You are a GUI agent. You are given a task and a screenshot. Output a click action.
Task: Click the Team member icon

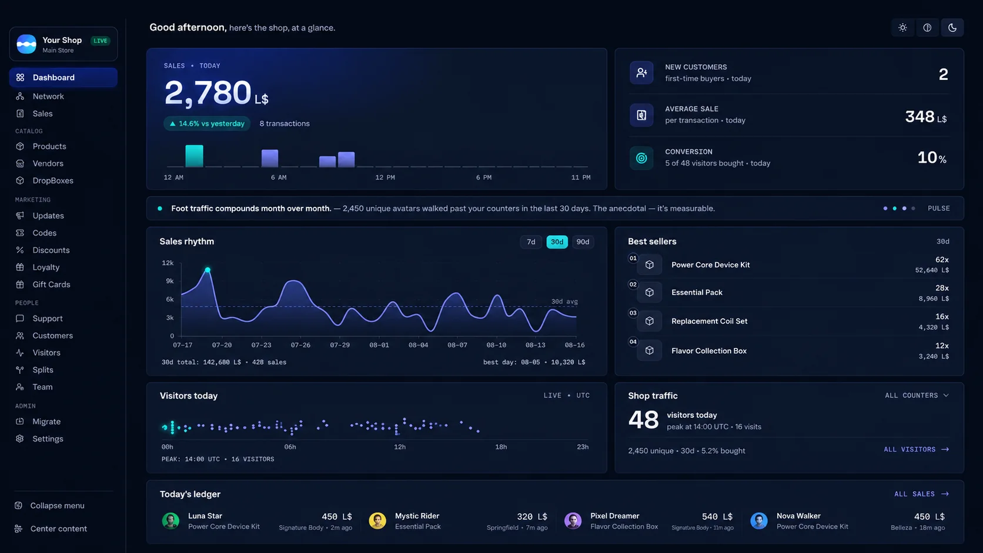(20, 387)
